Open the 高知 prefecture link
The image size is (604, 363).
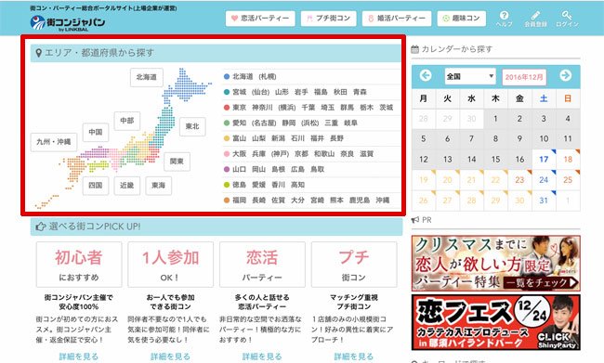point(297,185)
